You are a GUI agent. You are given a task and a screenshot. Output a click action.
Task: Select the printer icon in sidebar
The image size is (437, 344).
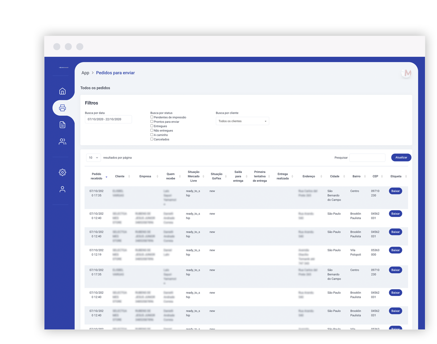tap(62, 108)
